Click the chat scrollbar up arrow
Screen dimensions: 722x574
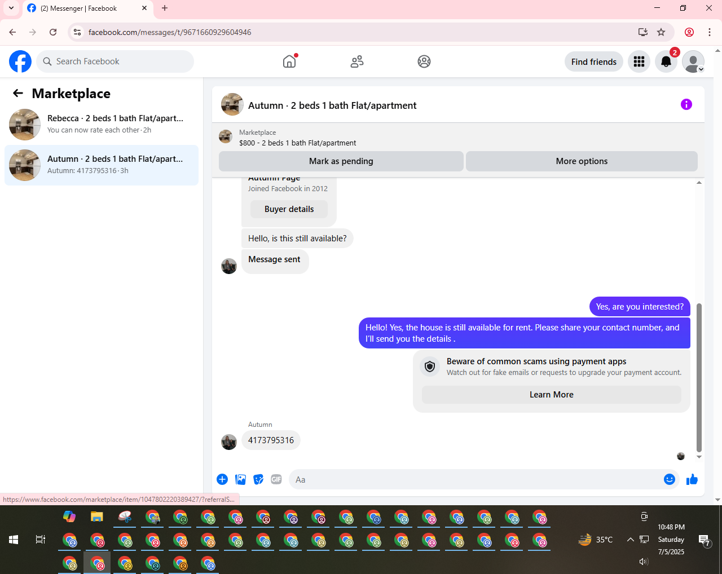699,183
